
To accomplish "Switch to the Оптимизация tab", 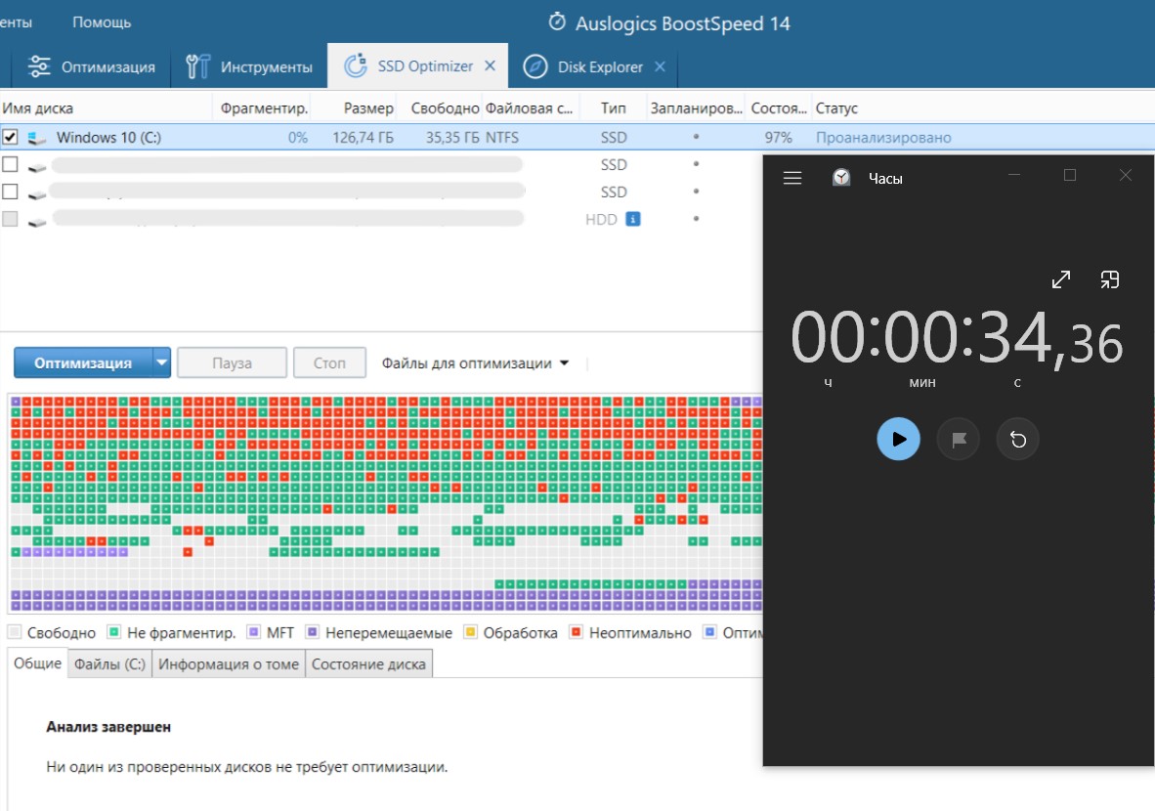I will pyautogui.click(x=91, y=67).
